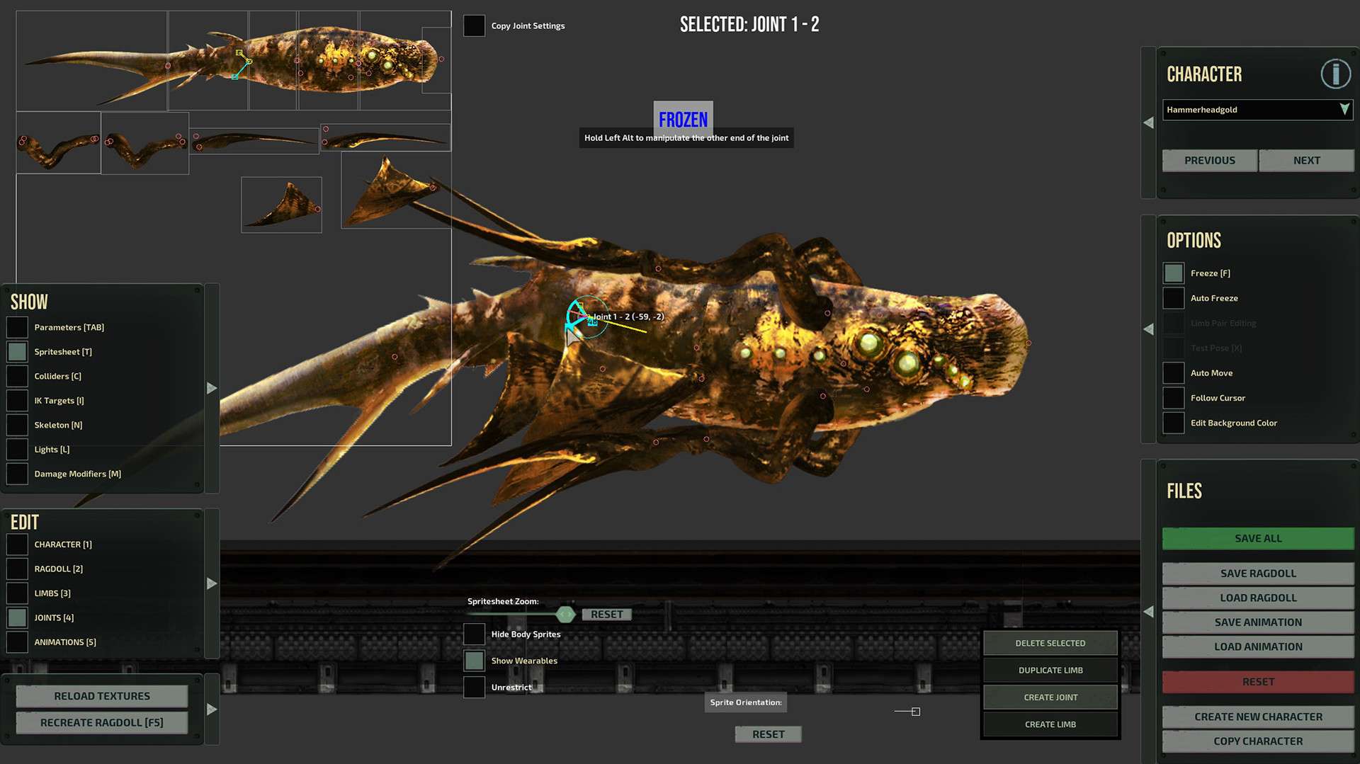The image size is (1360, 764).
Task: Click arrow beside Reload Textures panel
Action: point(212,709)
